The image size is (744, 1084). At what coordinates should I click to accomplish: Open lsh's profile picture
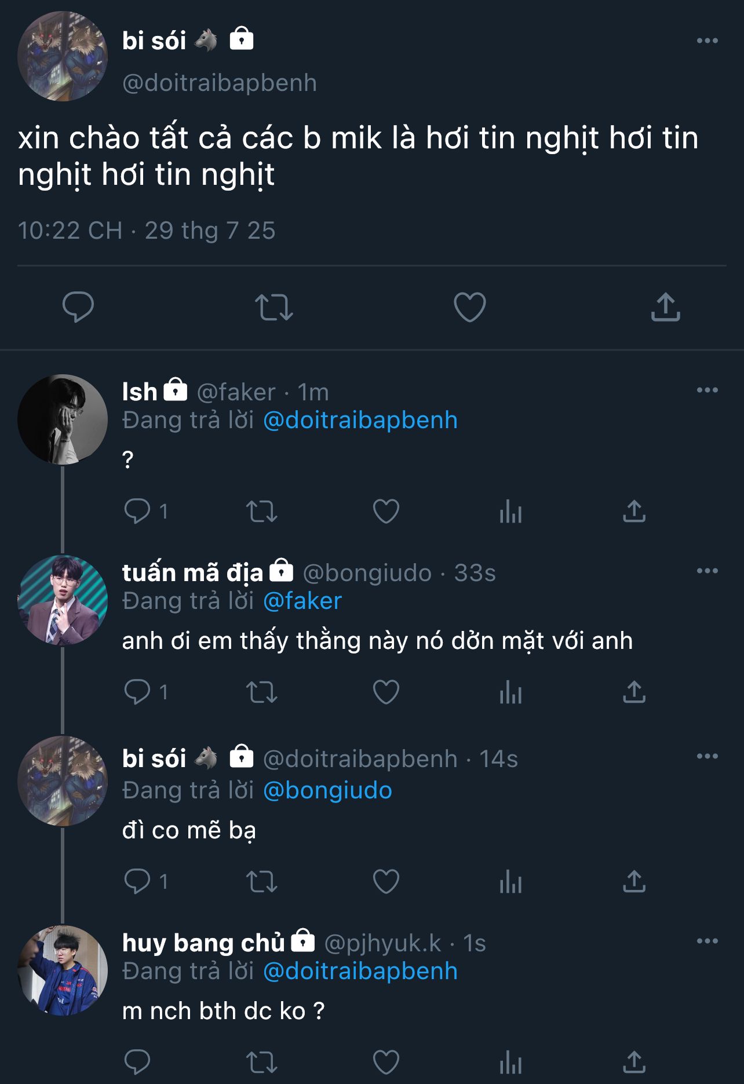(63, 419)
